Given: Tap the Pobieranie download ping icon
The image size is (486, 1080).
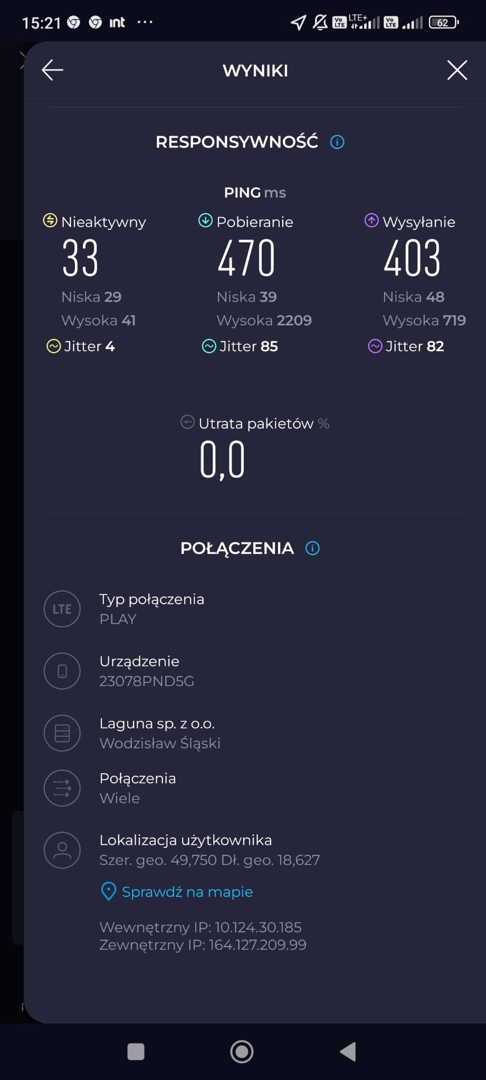Looking at the screenshot, I should click(205, 220).
